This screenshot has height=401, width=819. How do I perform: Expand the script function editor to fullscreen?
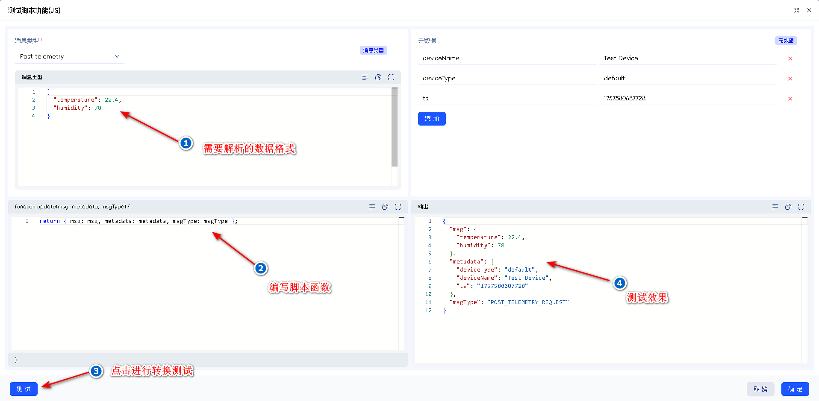(398, 207)
